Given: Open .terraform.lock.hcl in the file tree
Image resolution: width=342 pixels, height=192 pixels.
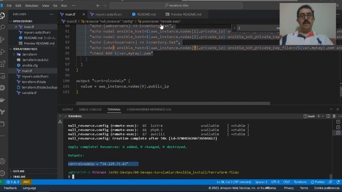Looking at the screenshot, I should (x=35, y=60).
